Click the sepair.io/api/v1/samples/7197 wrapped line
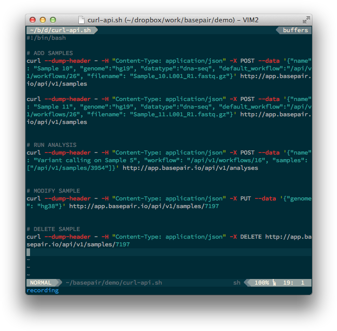The height and width of the screenshot is (331, 337). pos(78,244)
